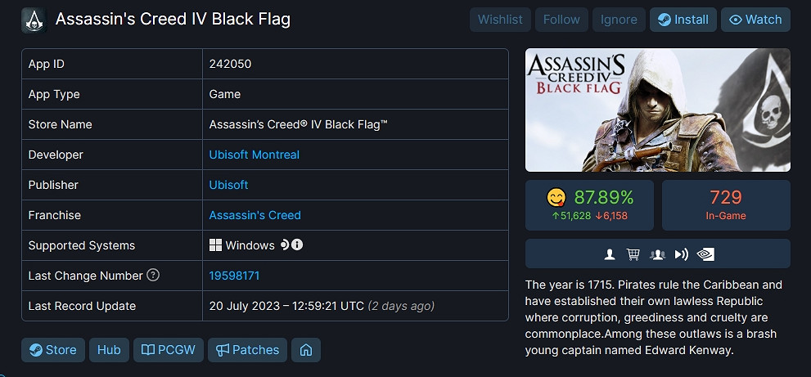Toggle Ignore for this game
Viewport: 811px width, 377px height.
[619, 20]
